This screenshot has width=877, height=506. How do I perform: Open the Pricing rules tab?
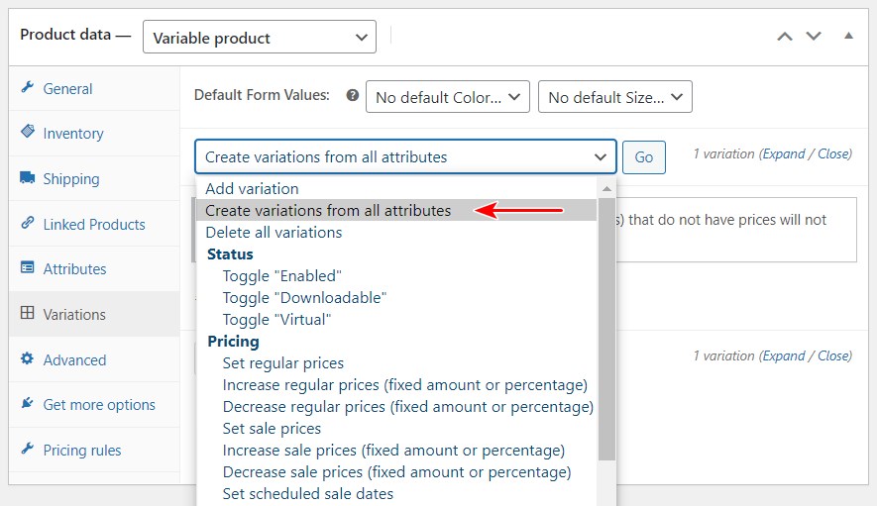coord(94,450)
